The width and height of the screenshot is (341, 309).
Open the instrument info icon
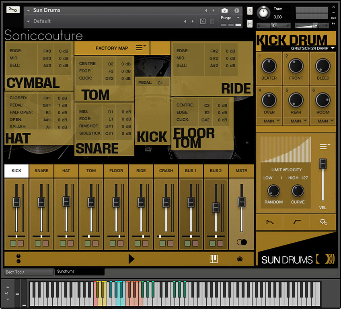click(236, 10)
